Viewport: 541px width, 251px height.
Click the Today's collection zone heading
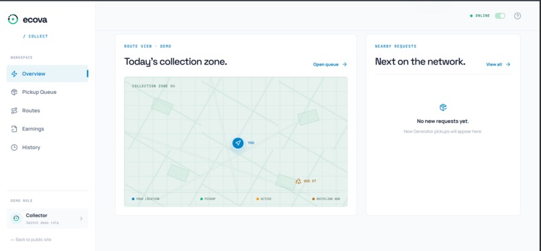(176, 62)
